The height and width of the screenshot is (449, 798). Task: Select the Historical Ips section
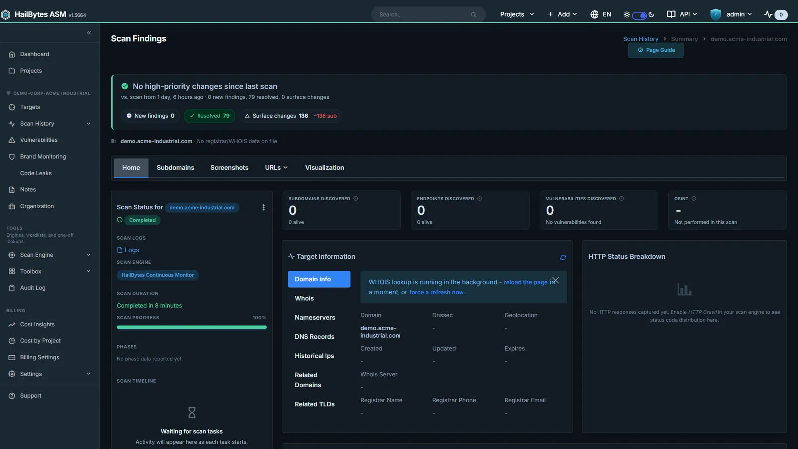319,356
